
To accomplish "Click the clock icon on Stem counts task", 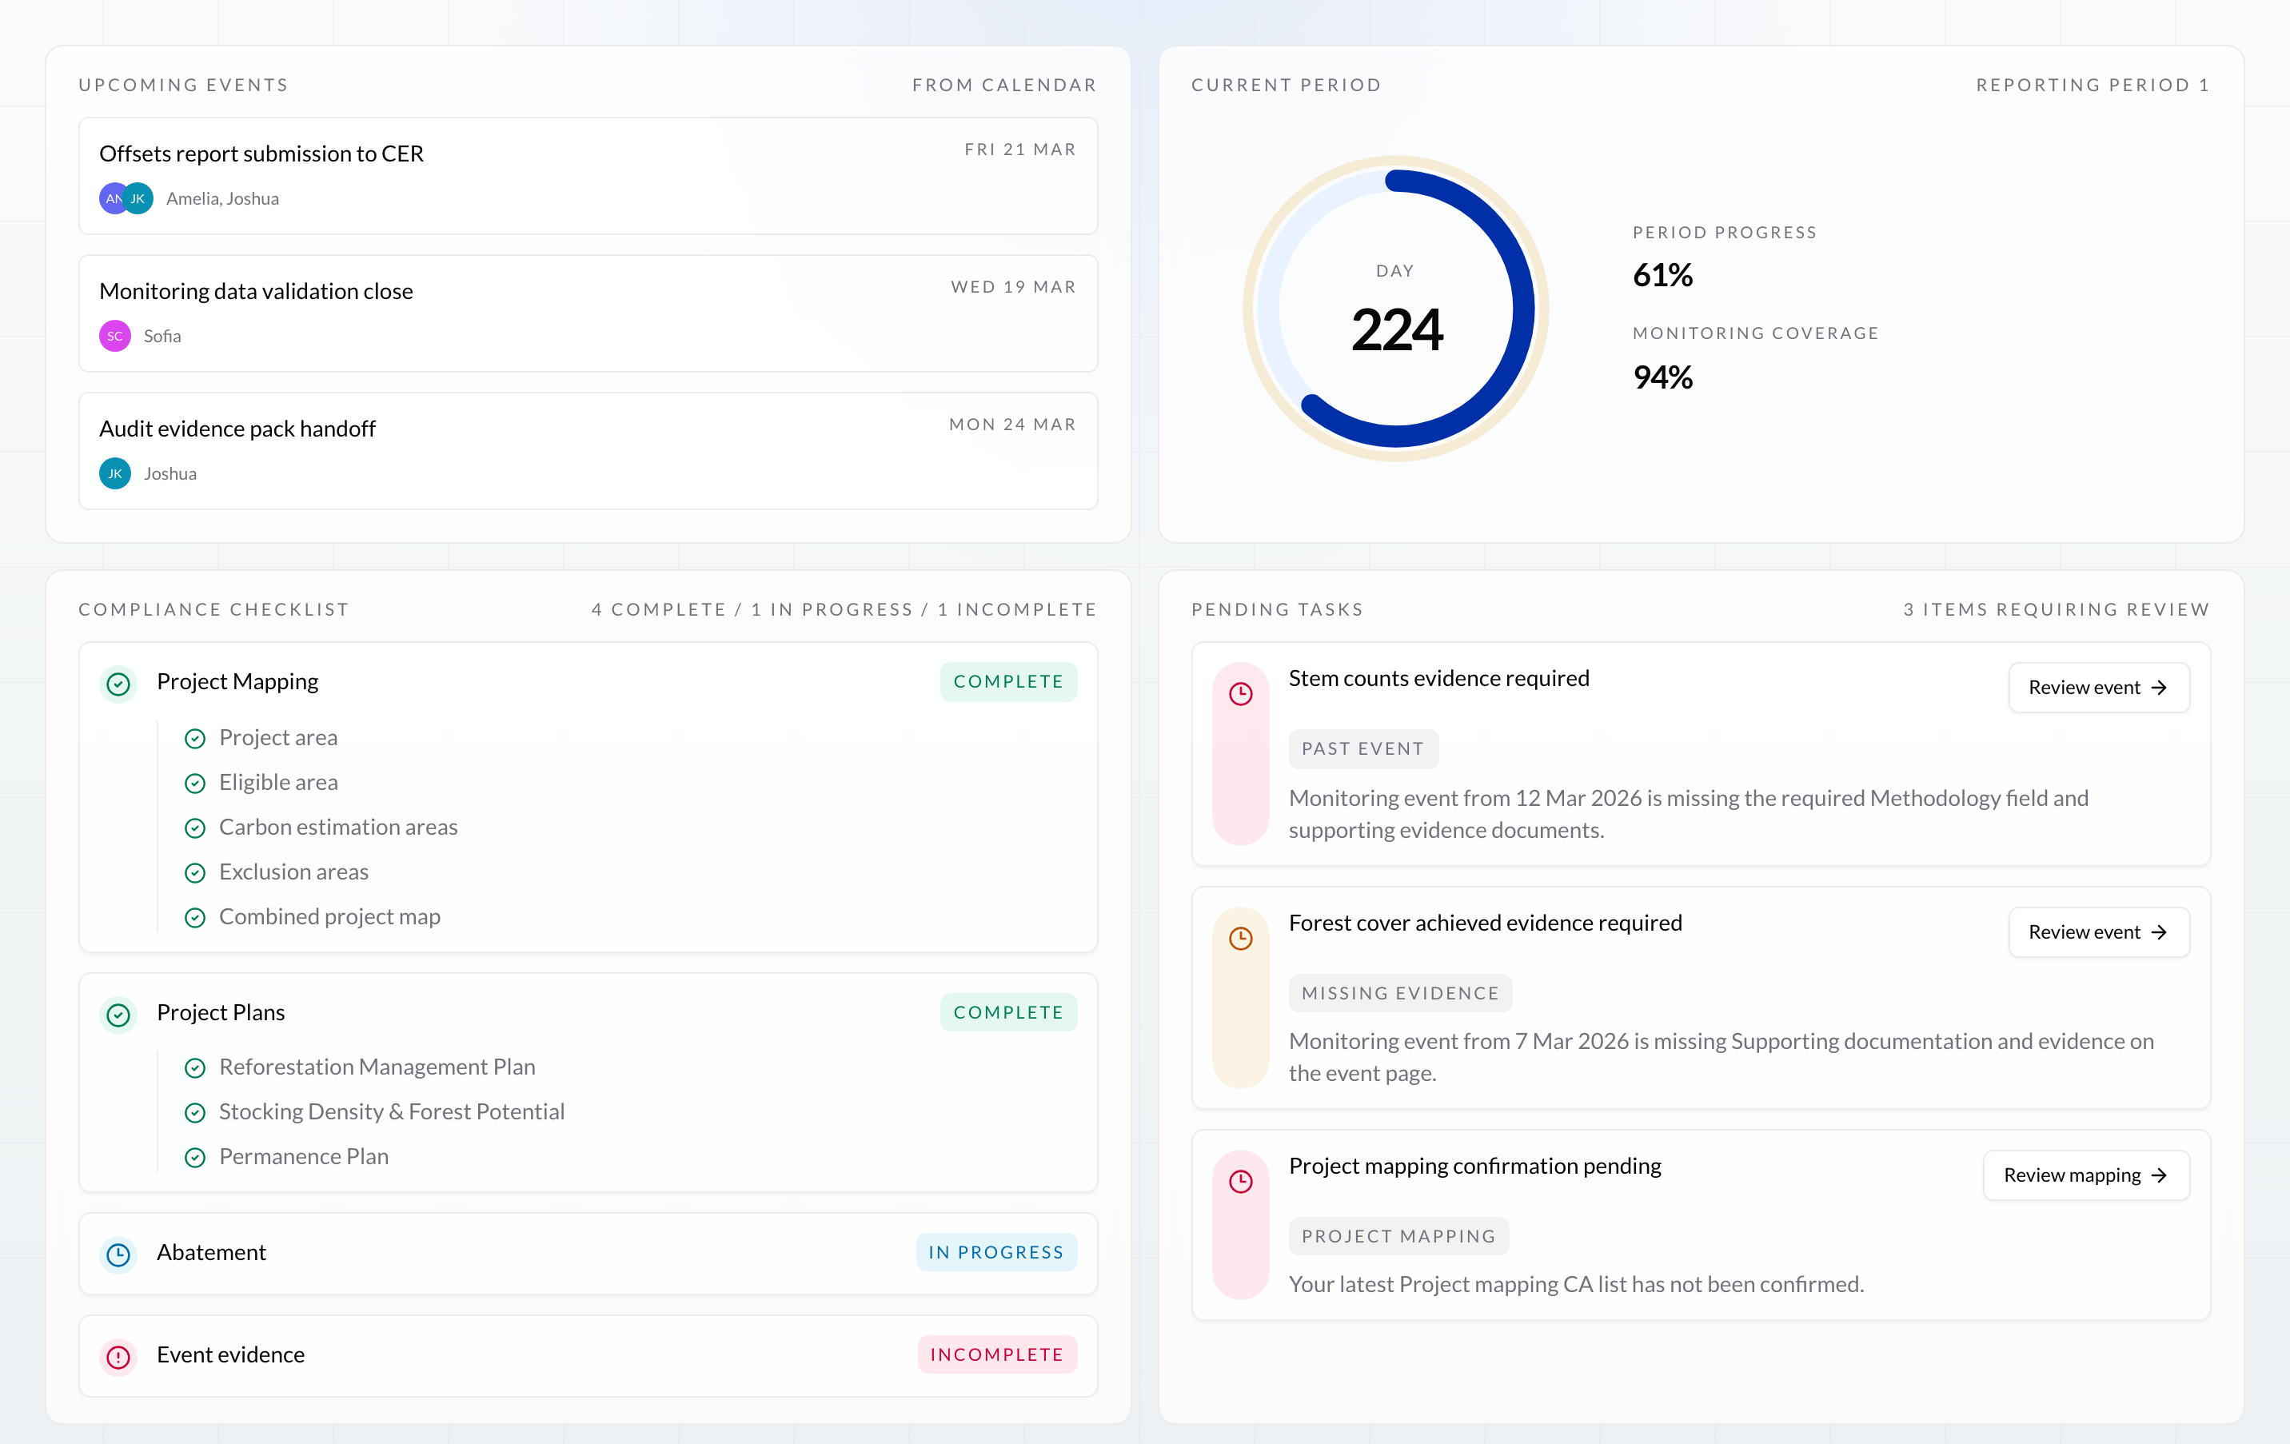I will pos(1241,693).
